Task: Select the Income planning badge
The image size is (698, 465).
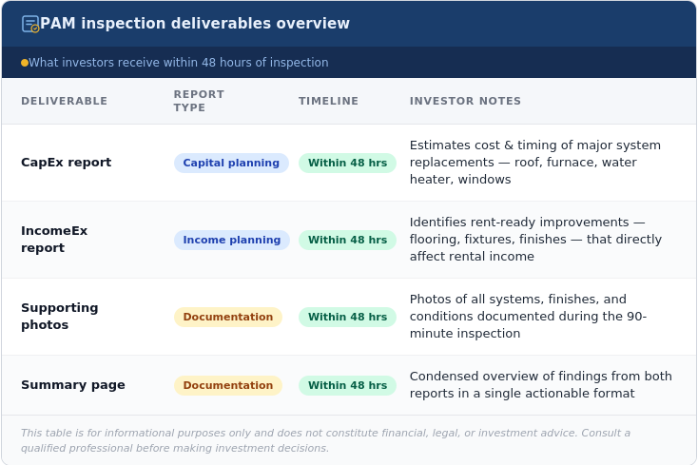Action: 231,240
